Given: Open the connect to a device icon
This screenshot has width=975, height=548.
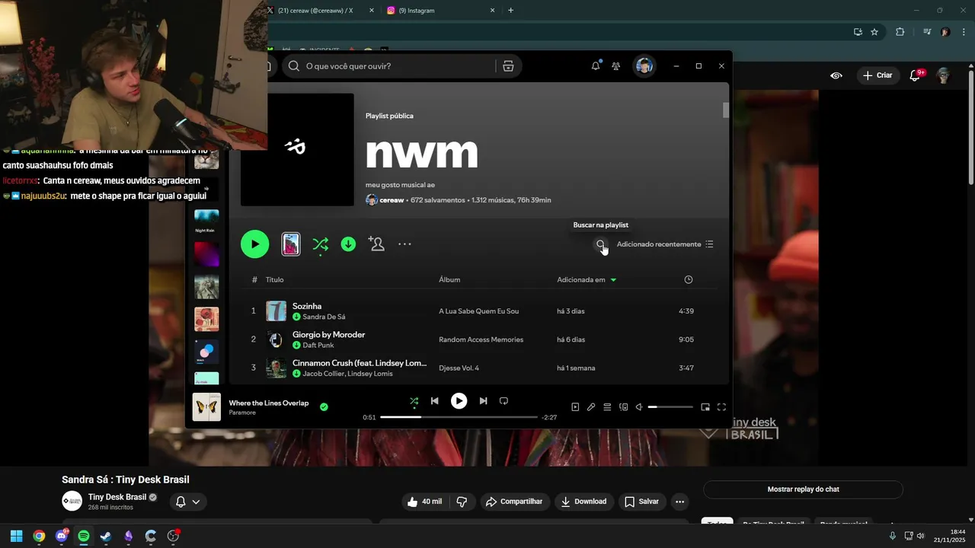Looking at the screenshot, I should tap(623, 407).
